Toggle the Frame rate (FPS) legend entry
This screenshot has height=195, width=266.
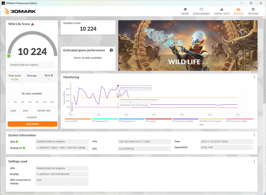click(x=78, y=120)
